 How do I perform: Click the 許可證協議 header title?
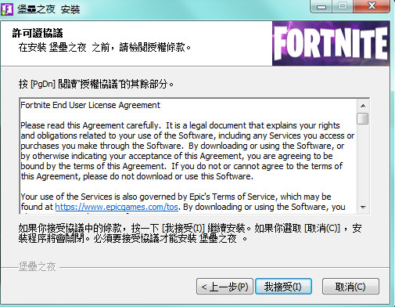point(38,33)
